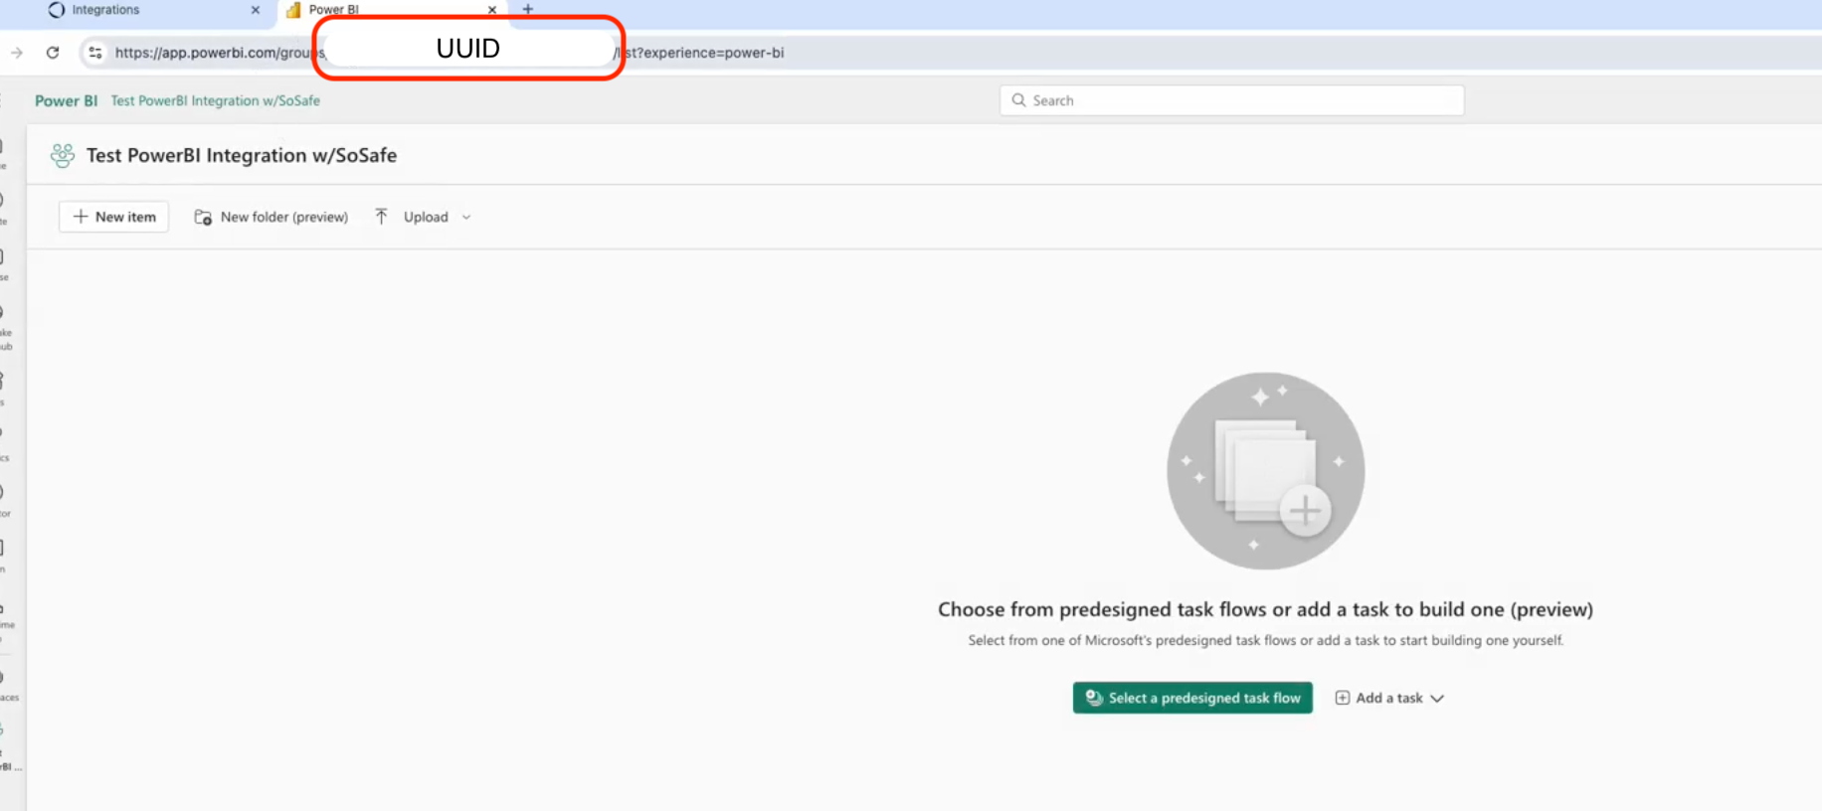Open site information icon in address bar
Screen dimensions: 1822x811
(95, 53)
